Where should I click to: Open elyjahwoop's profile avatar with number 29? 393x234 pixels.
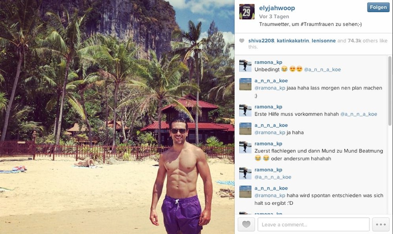[247, 11]
